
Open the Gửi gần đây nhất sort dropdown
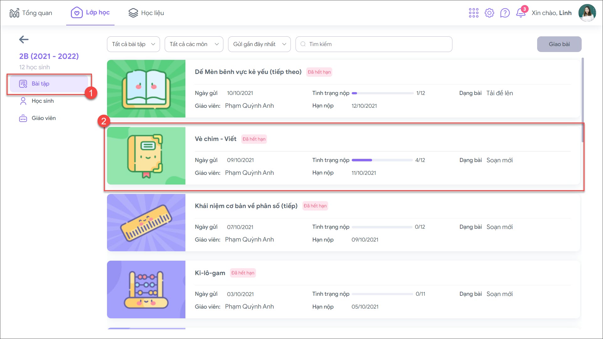(x=259, y=44)
